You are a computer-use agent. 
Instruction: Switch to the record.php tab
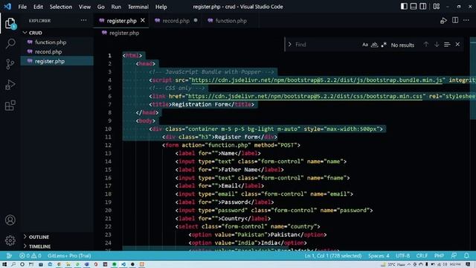tap(176, 21)
